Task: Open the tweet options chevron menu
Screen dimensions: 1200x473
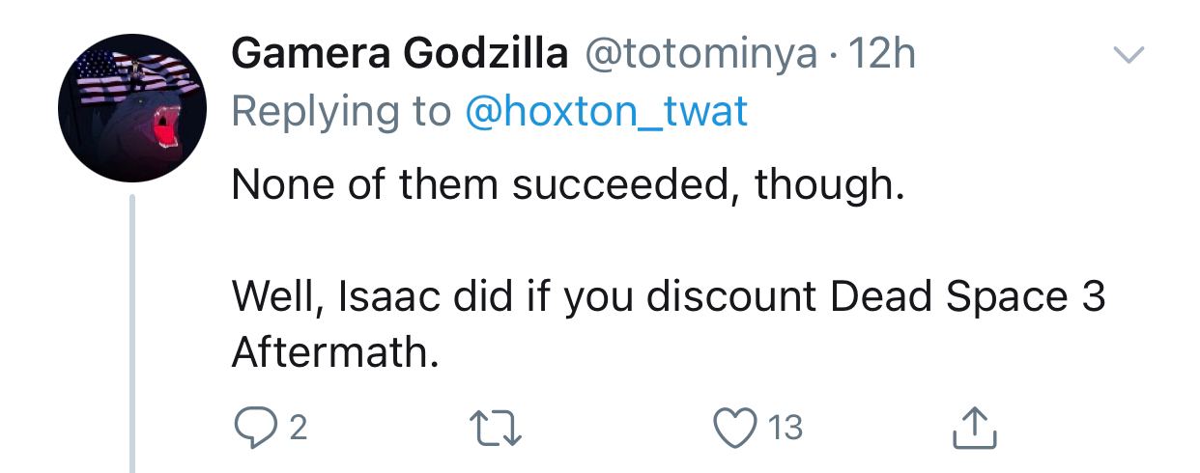Action: tap(1129, 54)
